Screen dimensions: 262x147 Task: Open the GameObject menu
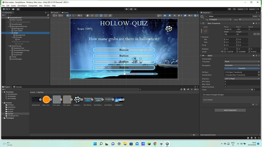[22, 6]
